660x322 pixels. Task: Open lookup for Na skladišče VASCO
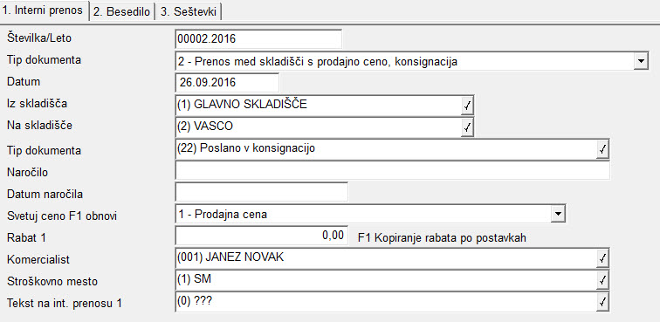467,128
